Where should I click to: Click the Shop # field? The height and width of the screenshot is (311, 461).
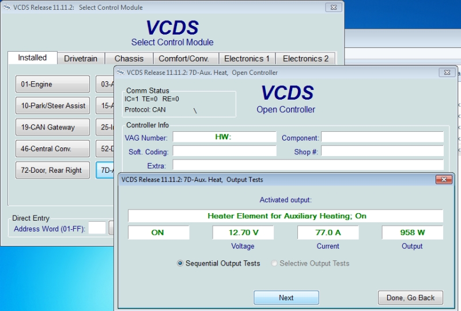point(382,151)
